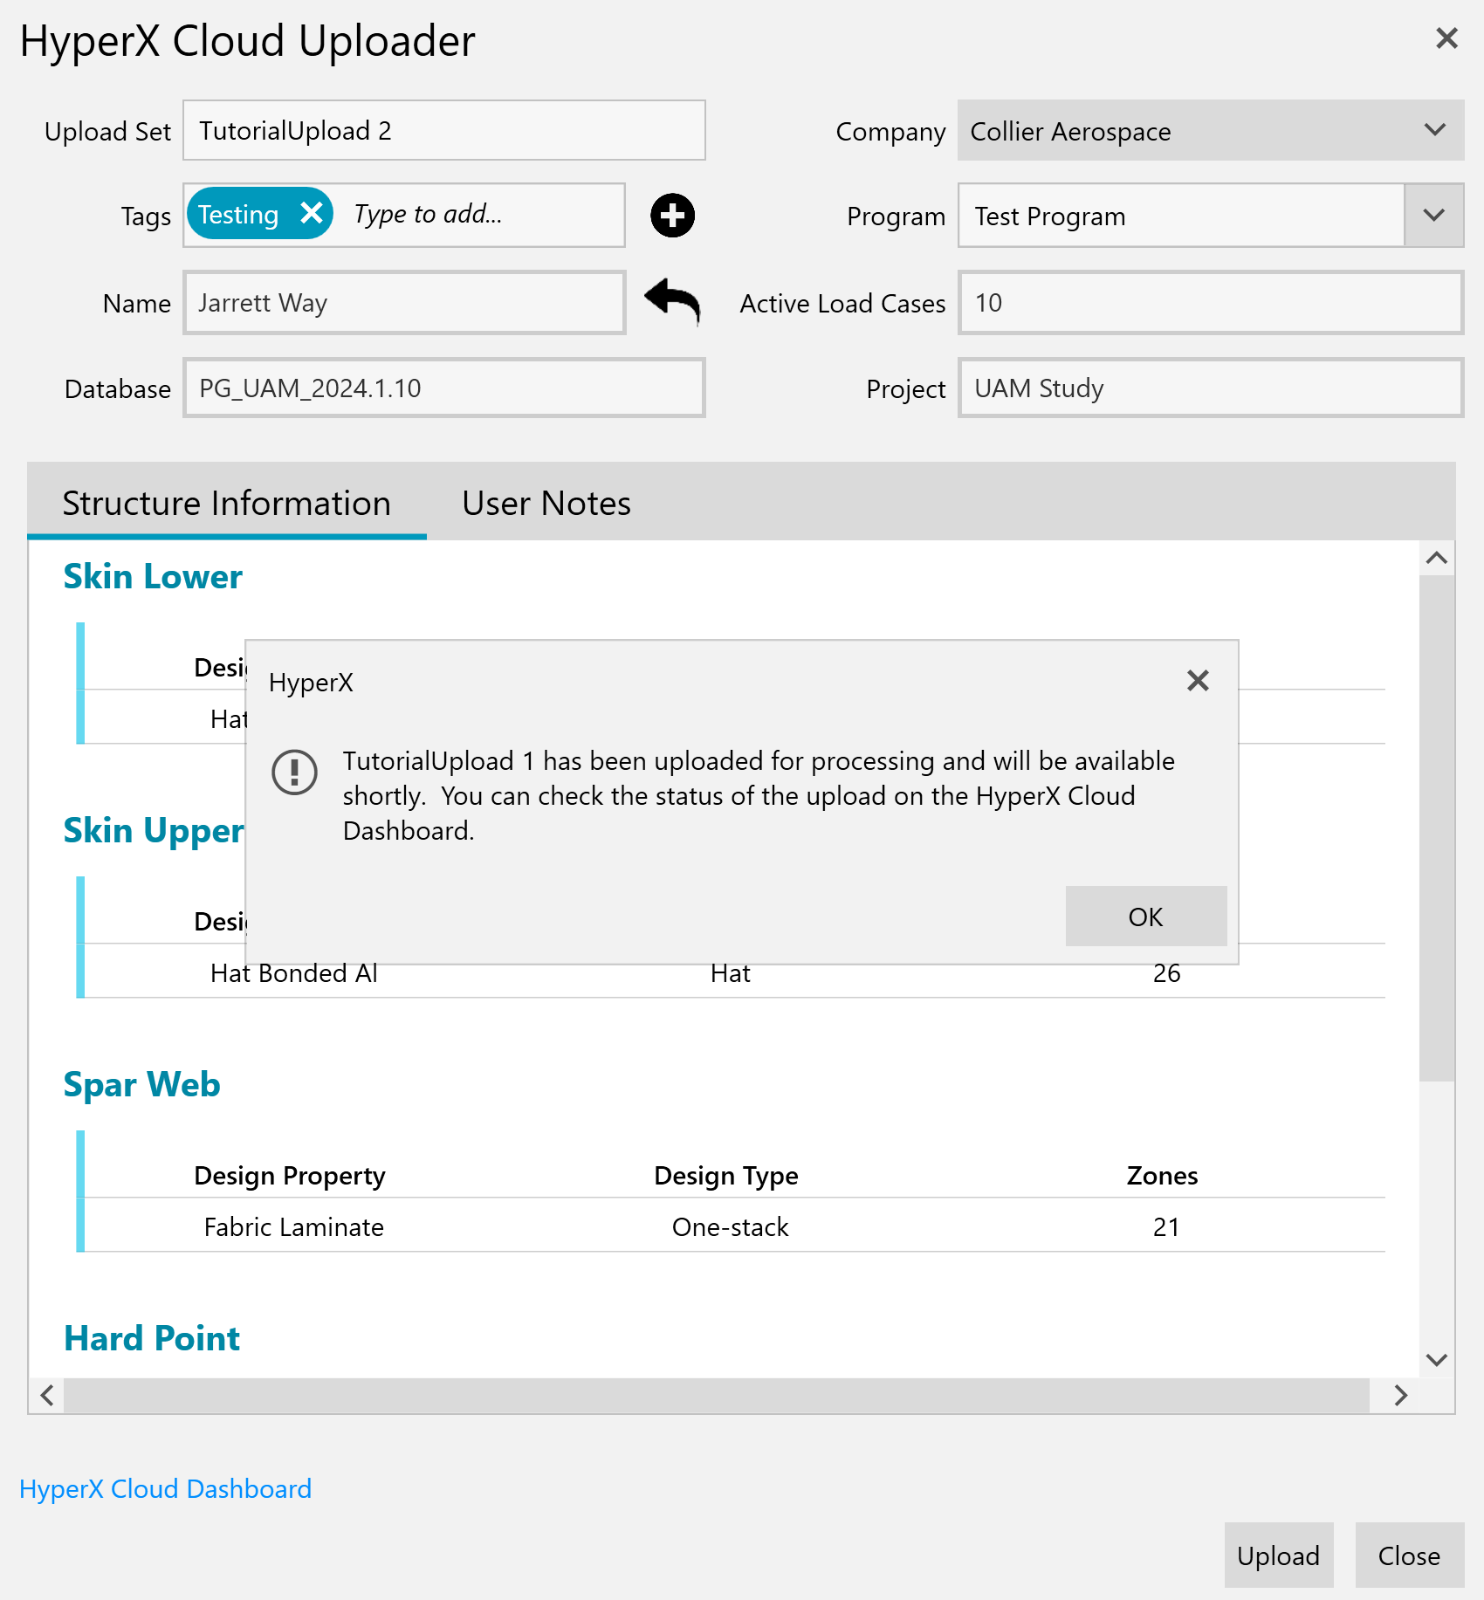Image resolution: width=1484 pixels, height=1600 pixels.
Task: Click the warning icon in the dialog
Action: coord(295,772)
